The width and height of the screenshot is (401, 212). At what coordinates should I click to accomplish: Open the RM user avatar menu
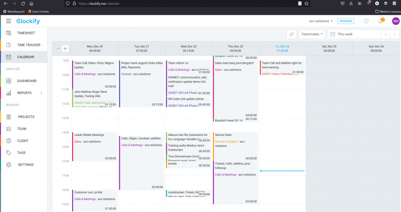click(x=396, y=21)
